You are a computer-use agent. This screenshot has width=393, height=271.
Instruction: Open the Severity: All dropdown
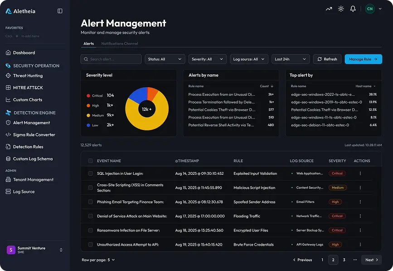tap(208, 59)
